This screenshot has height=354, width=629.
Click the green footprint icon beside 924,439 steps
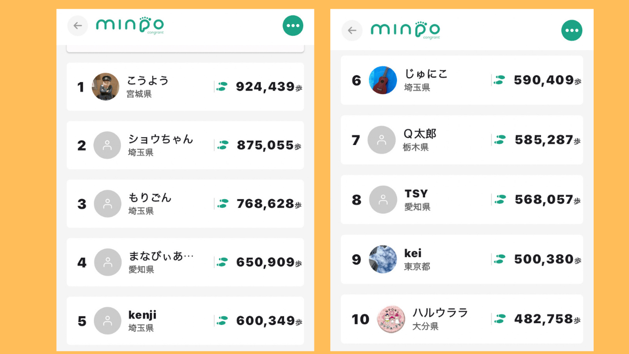[x=221, y=87]
